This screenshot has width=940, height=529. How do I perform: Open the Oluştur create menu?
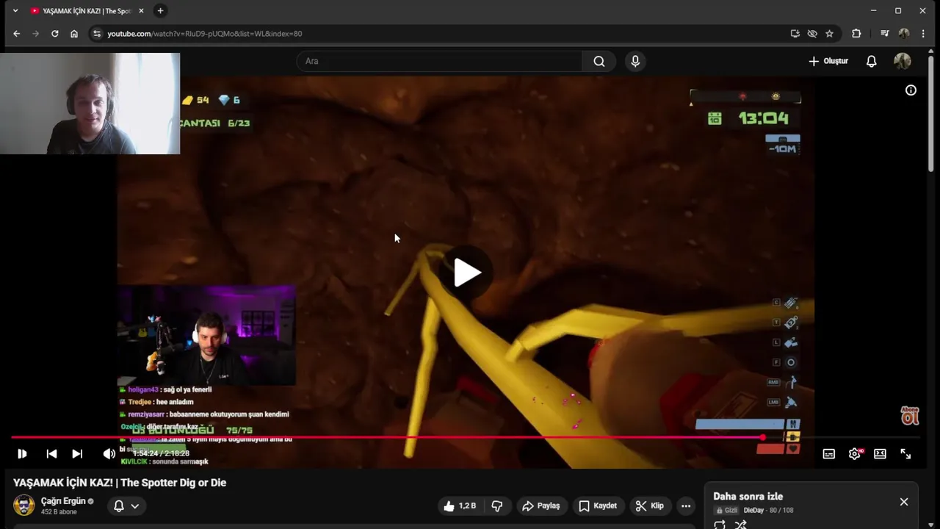(x=828, y=61)
